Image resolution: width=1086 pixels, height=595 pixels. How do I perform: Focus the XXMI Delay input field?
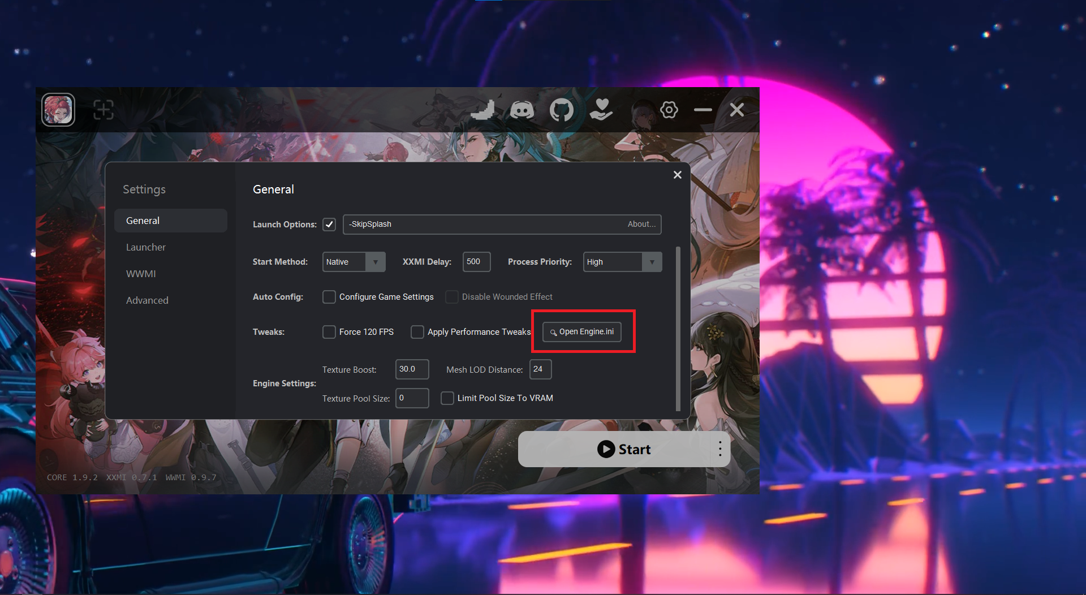point(477,262)
